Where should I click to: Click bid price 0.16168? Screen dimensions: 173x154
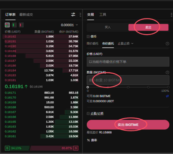tap(10, 107)
